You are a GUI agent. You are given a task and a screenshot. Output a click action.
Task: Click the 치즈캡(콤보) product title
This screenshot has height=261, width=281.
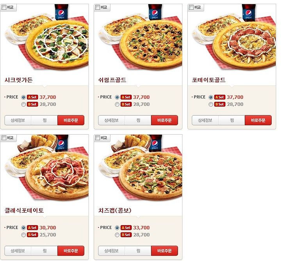click(x=115, y=210)
